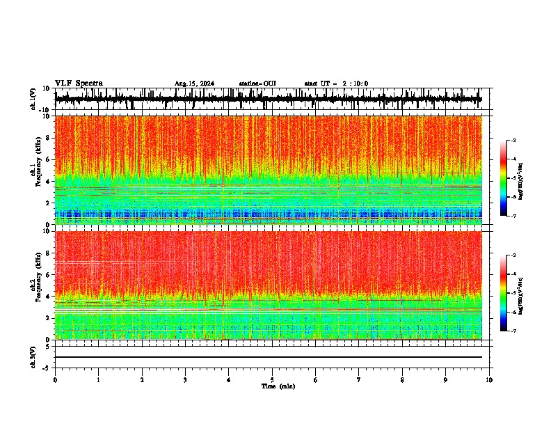Click the time axis tick label "5"

[272, 380]
